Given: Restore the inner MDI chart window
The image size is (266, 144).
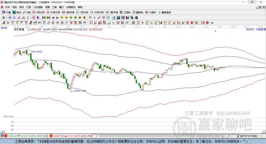Looking at the screenshot, I should (x=260, y=7).
